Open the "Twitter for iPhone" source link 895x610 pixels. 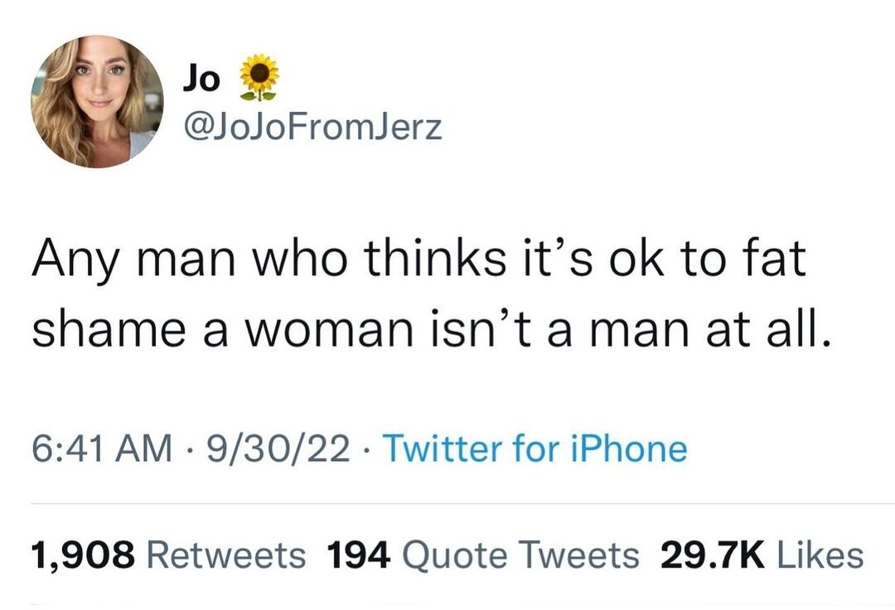coord(535,449)
